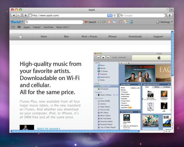Open the Support navigation tab
Viewport: 184px width, 147px height.
158,37
